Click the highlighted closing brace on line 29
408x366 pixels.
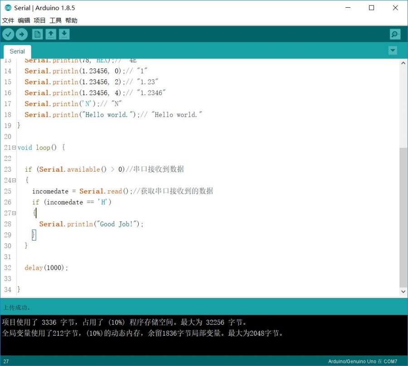[34, 235]
